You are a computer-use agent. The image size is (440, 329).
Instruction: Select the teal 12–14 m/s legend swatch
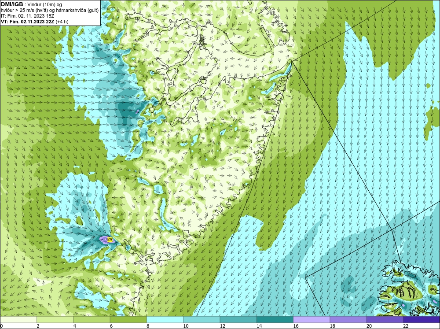(238, 320)
